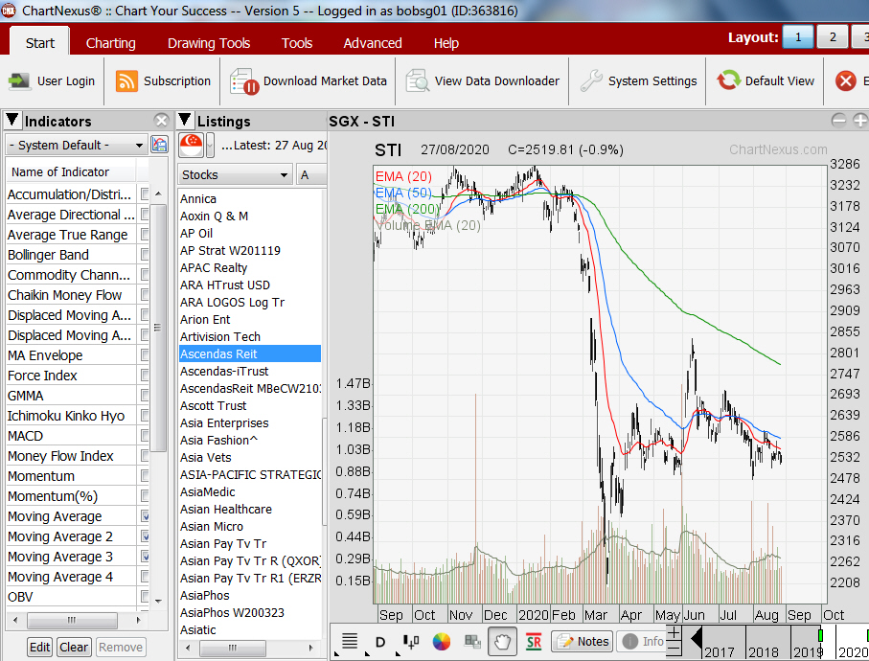Screen dimensions: 869x661
Task: Uncheck the Moving Average 2 checkbox
Action: (x=146, y=536)
